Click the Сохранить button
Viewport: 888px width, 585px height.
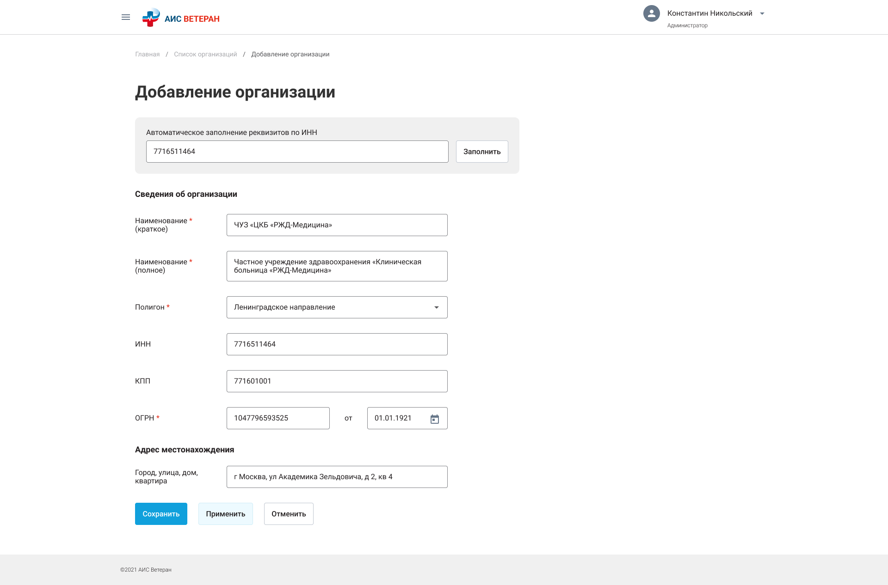pos(161,514)
